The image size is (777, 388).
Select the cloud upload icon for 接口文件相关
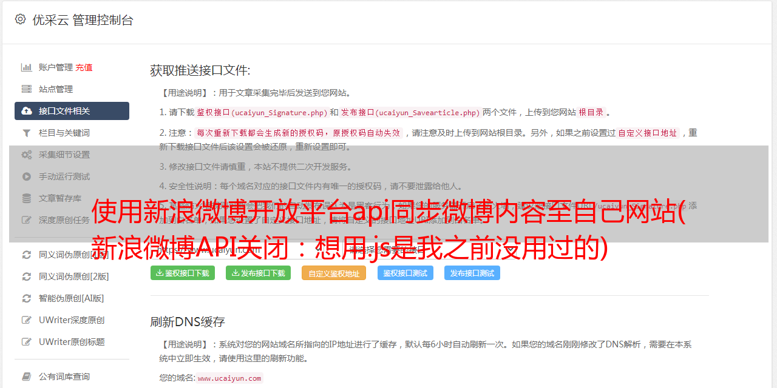27,111
